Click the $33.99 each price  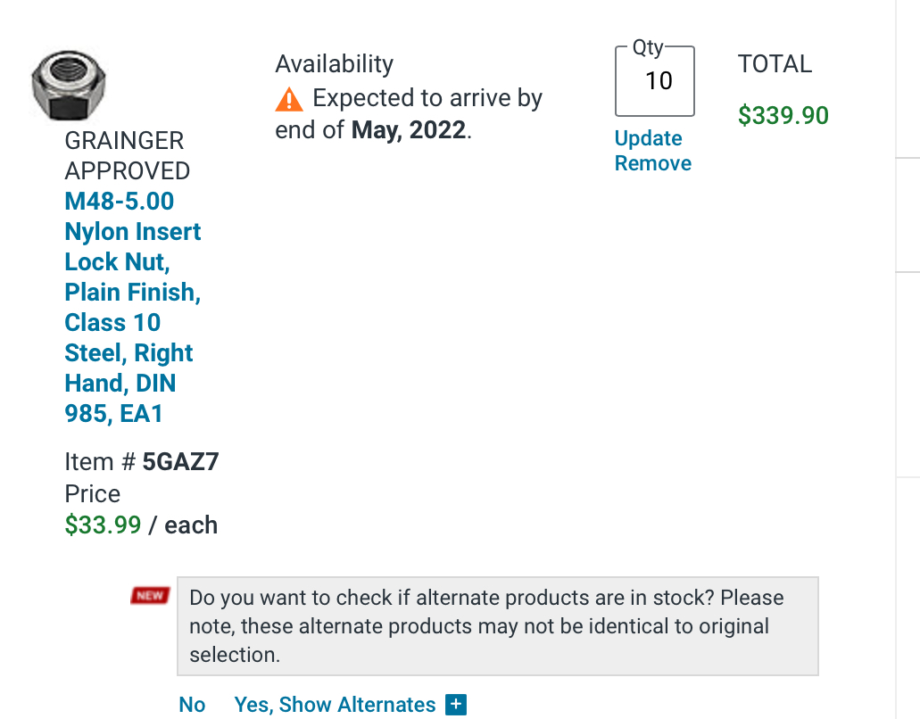pos(141,525)
